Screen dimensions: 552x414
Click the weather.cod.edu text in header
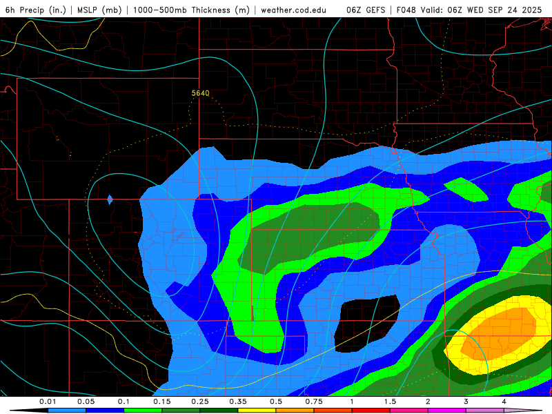(293, 10)
